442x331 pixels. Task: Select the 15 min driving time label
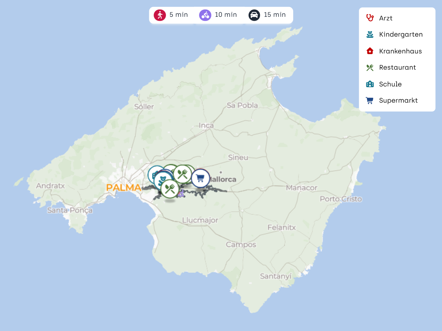pos(275,15)
